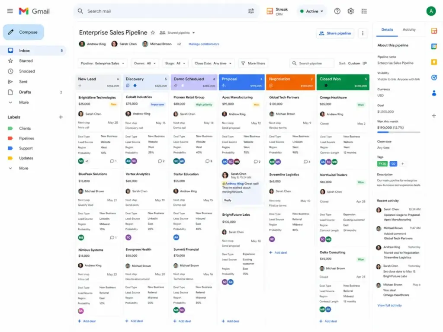Open the Google Keep side panel icon
The height and width of the screenshot is (332, 443).
click(434, 62)
